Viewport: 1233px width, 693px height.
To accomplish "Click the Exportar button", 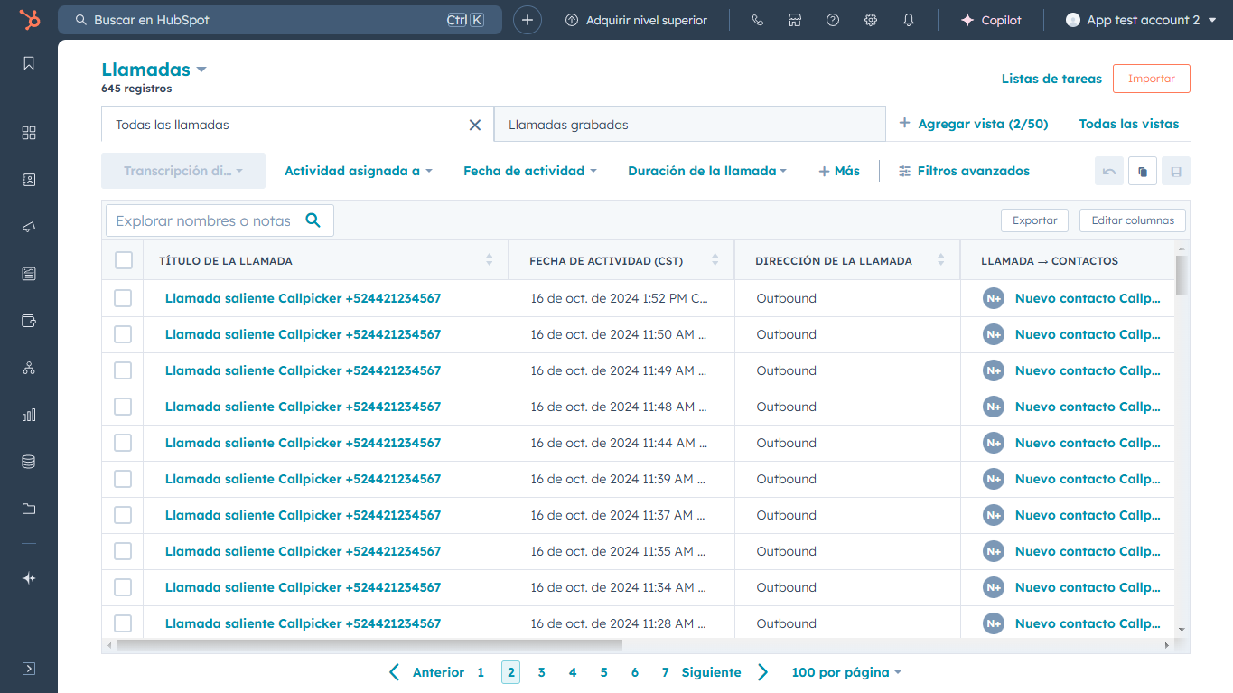I will point(1035,220).
